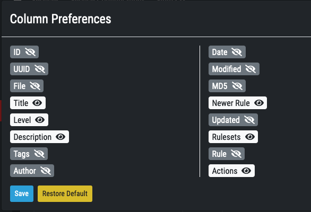The image size is (311, 212).
Task: Click the slashed eye icon beside Date
Action: point(237,52)
